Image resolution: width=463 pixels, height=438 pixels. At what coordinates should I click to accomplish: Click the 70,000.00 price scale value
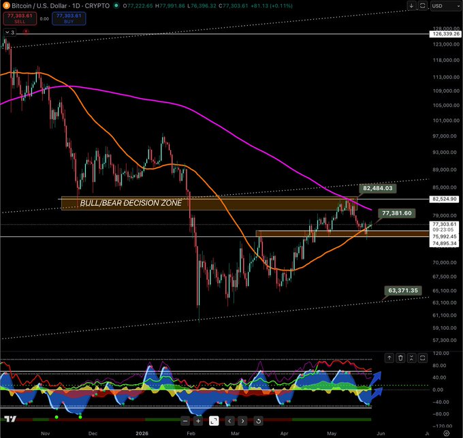coord(445,262)
